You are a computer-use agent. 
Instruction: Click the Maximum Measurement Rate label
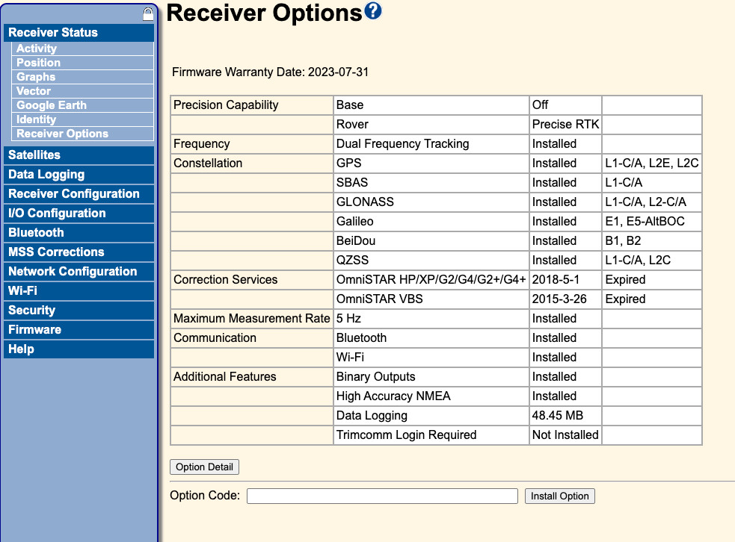pos(252,319)
